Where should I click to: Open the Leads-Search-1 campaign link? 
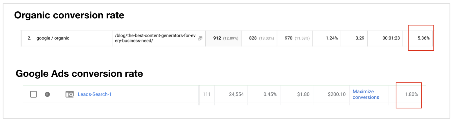(x=95, y=94)
